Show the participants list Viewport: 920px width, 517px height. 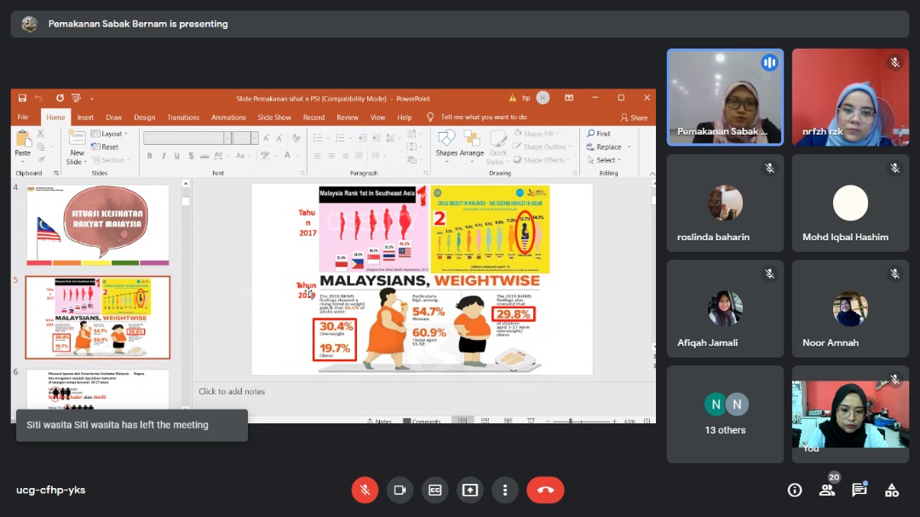(x=826, y=490)
